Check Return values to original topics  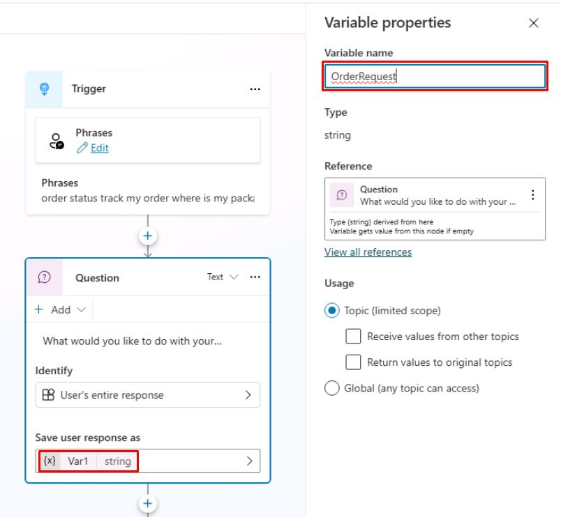[353, 362]
